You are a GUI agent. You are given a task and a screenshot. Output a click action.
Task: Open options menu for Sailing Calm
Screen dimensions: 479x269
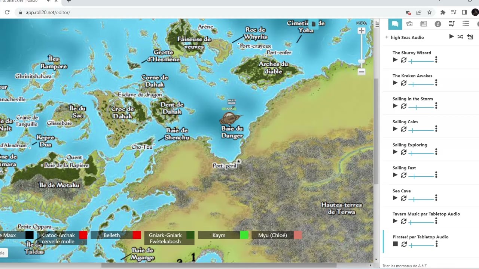[x=436, y=129]
